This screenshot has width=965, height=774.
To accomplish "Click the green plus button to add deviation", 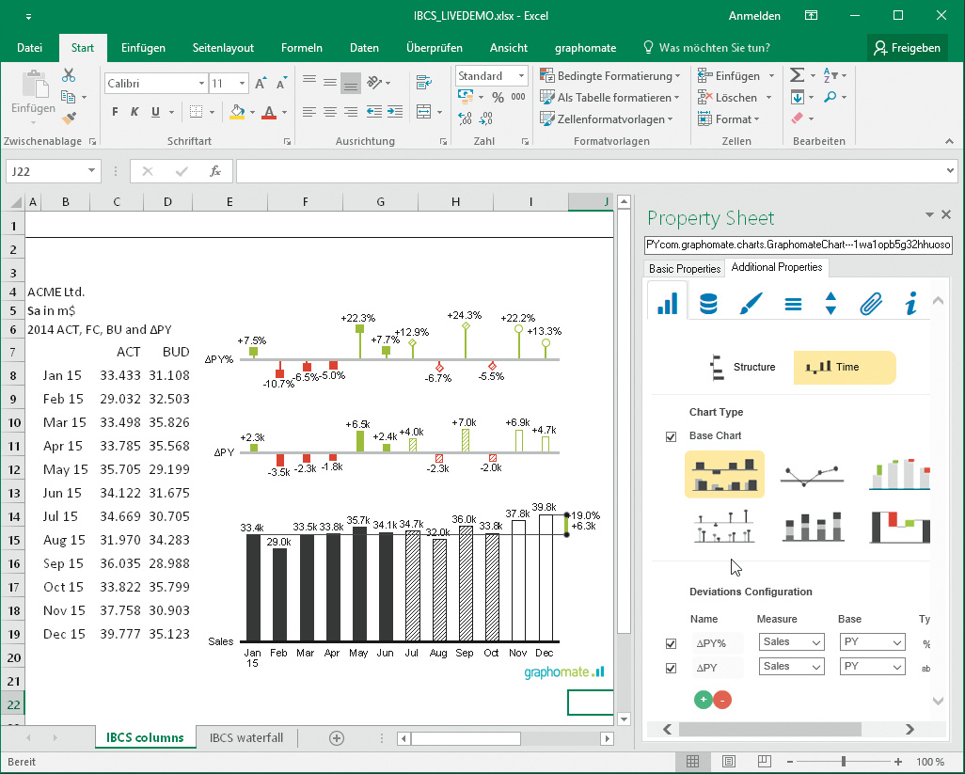I will tap(703, 700).
